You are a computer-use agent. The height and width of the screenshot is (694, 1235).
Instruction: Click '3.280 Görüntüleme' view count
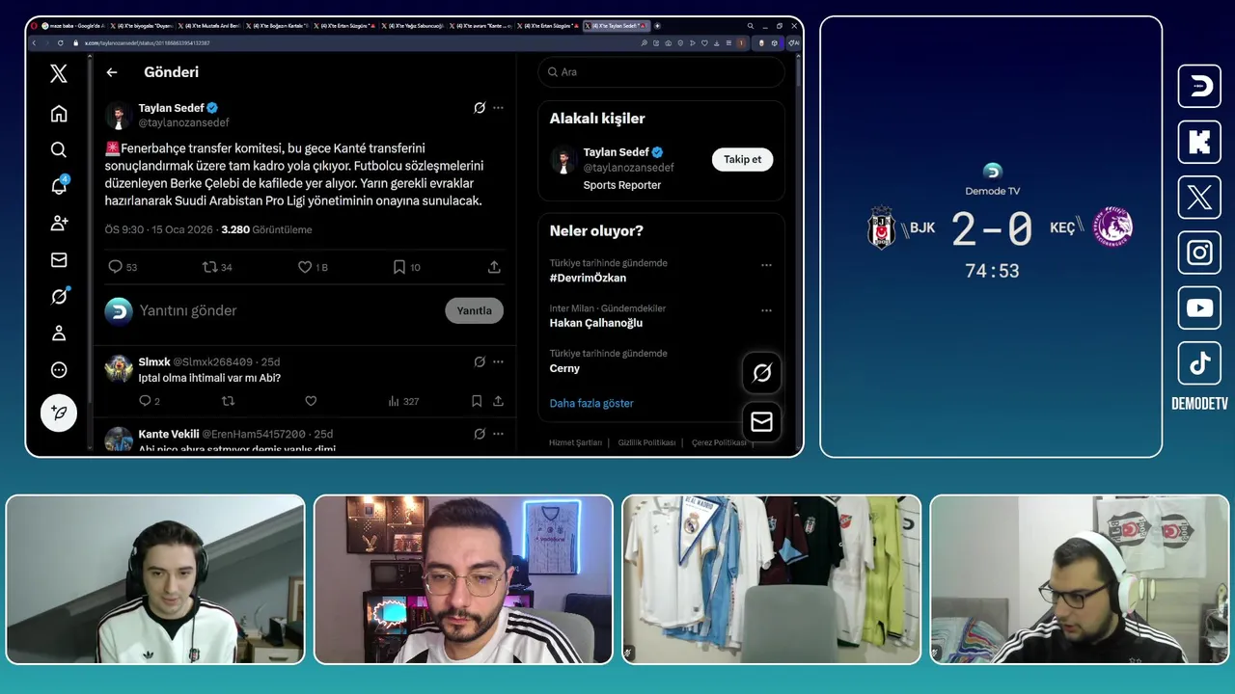[x=266, y=229]
